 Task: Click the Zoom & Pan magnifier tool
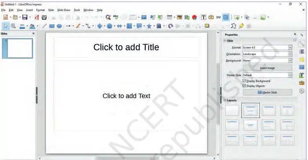click(x=13, y=26)
